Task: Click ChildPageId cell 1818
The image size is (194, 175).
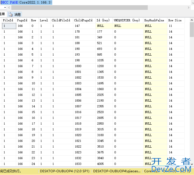Action: [x=84, y=124]
